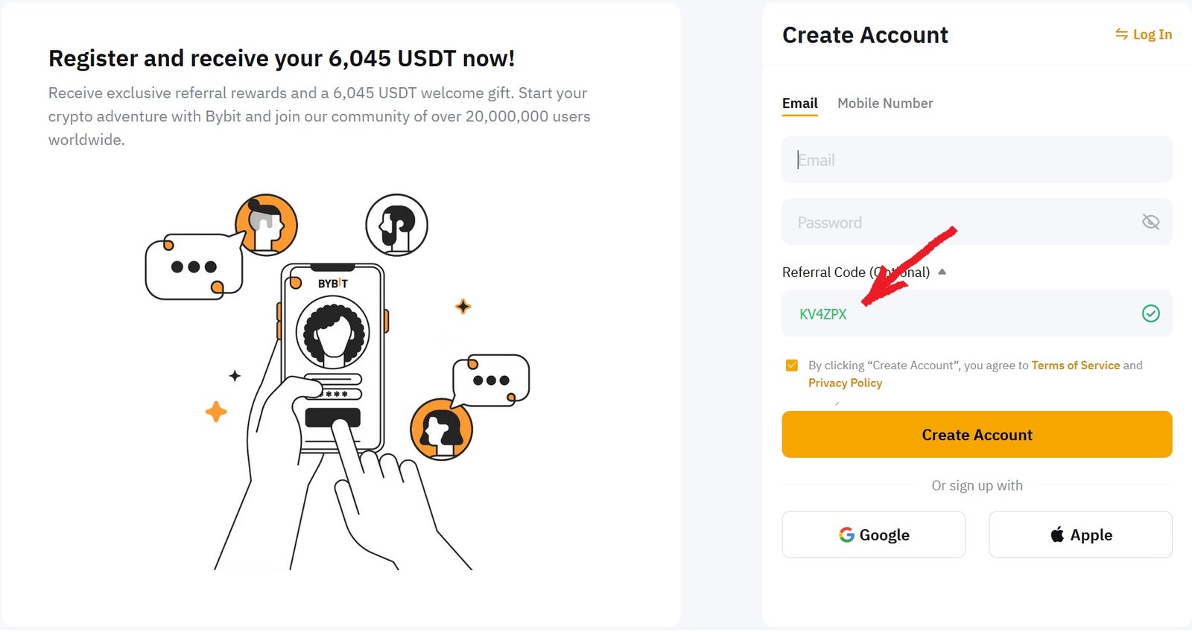
Task: Uncheck the Terms of Service agreement checkbox
Action: (x=792, y=366)
